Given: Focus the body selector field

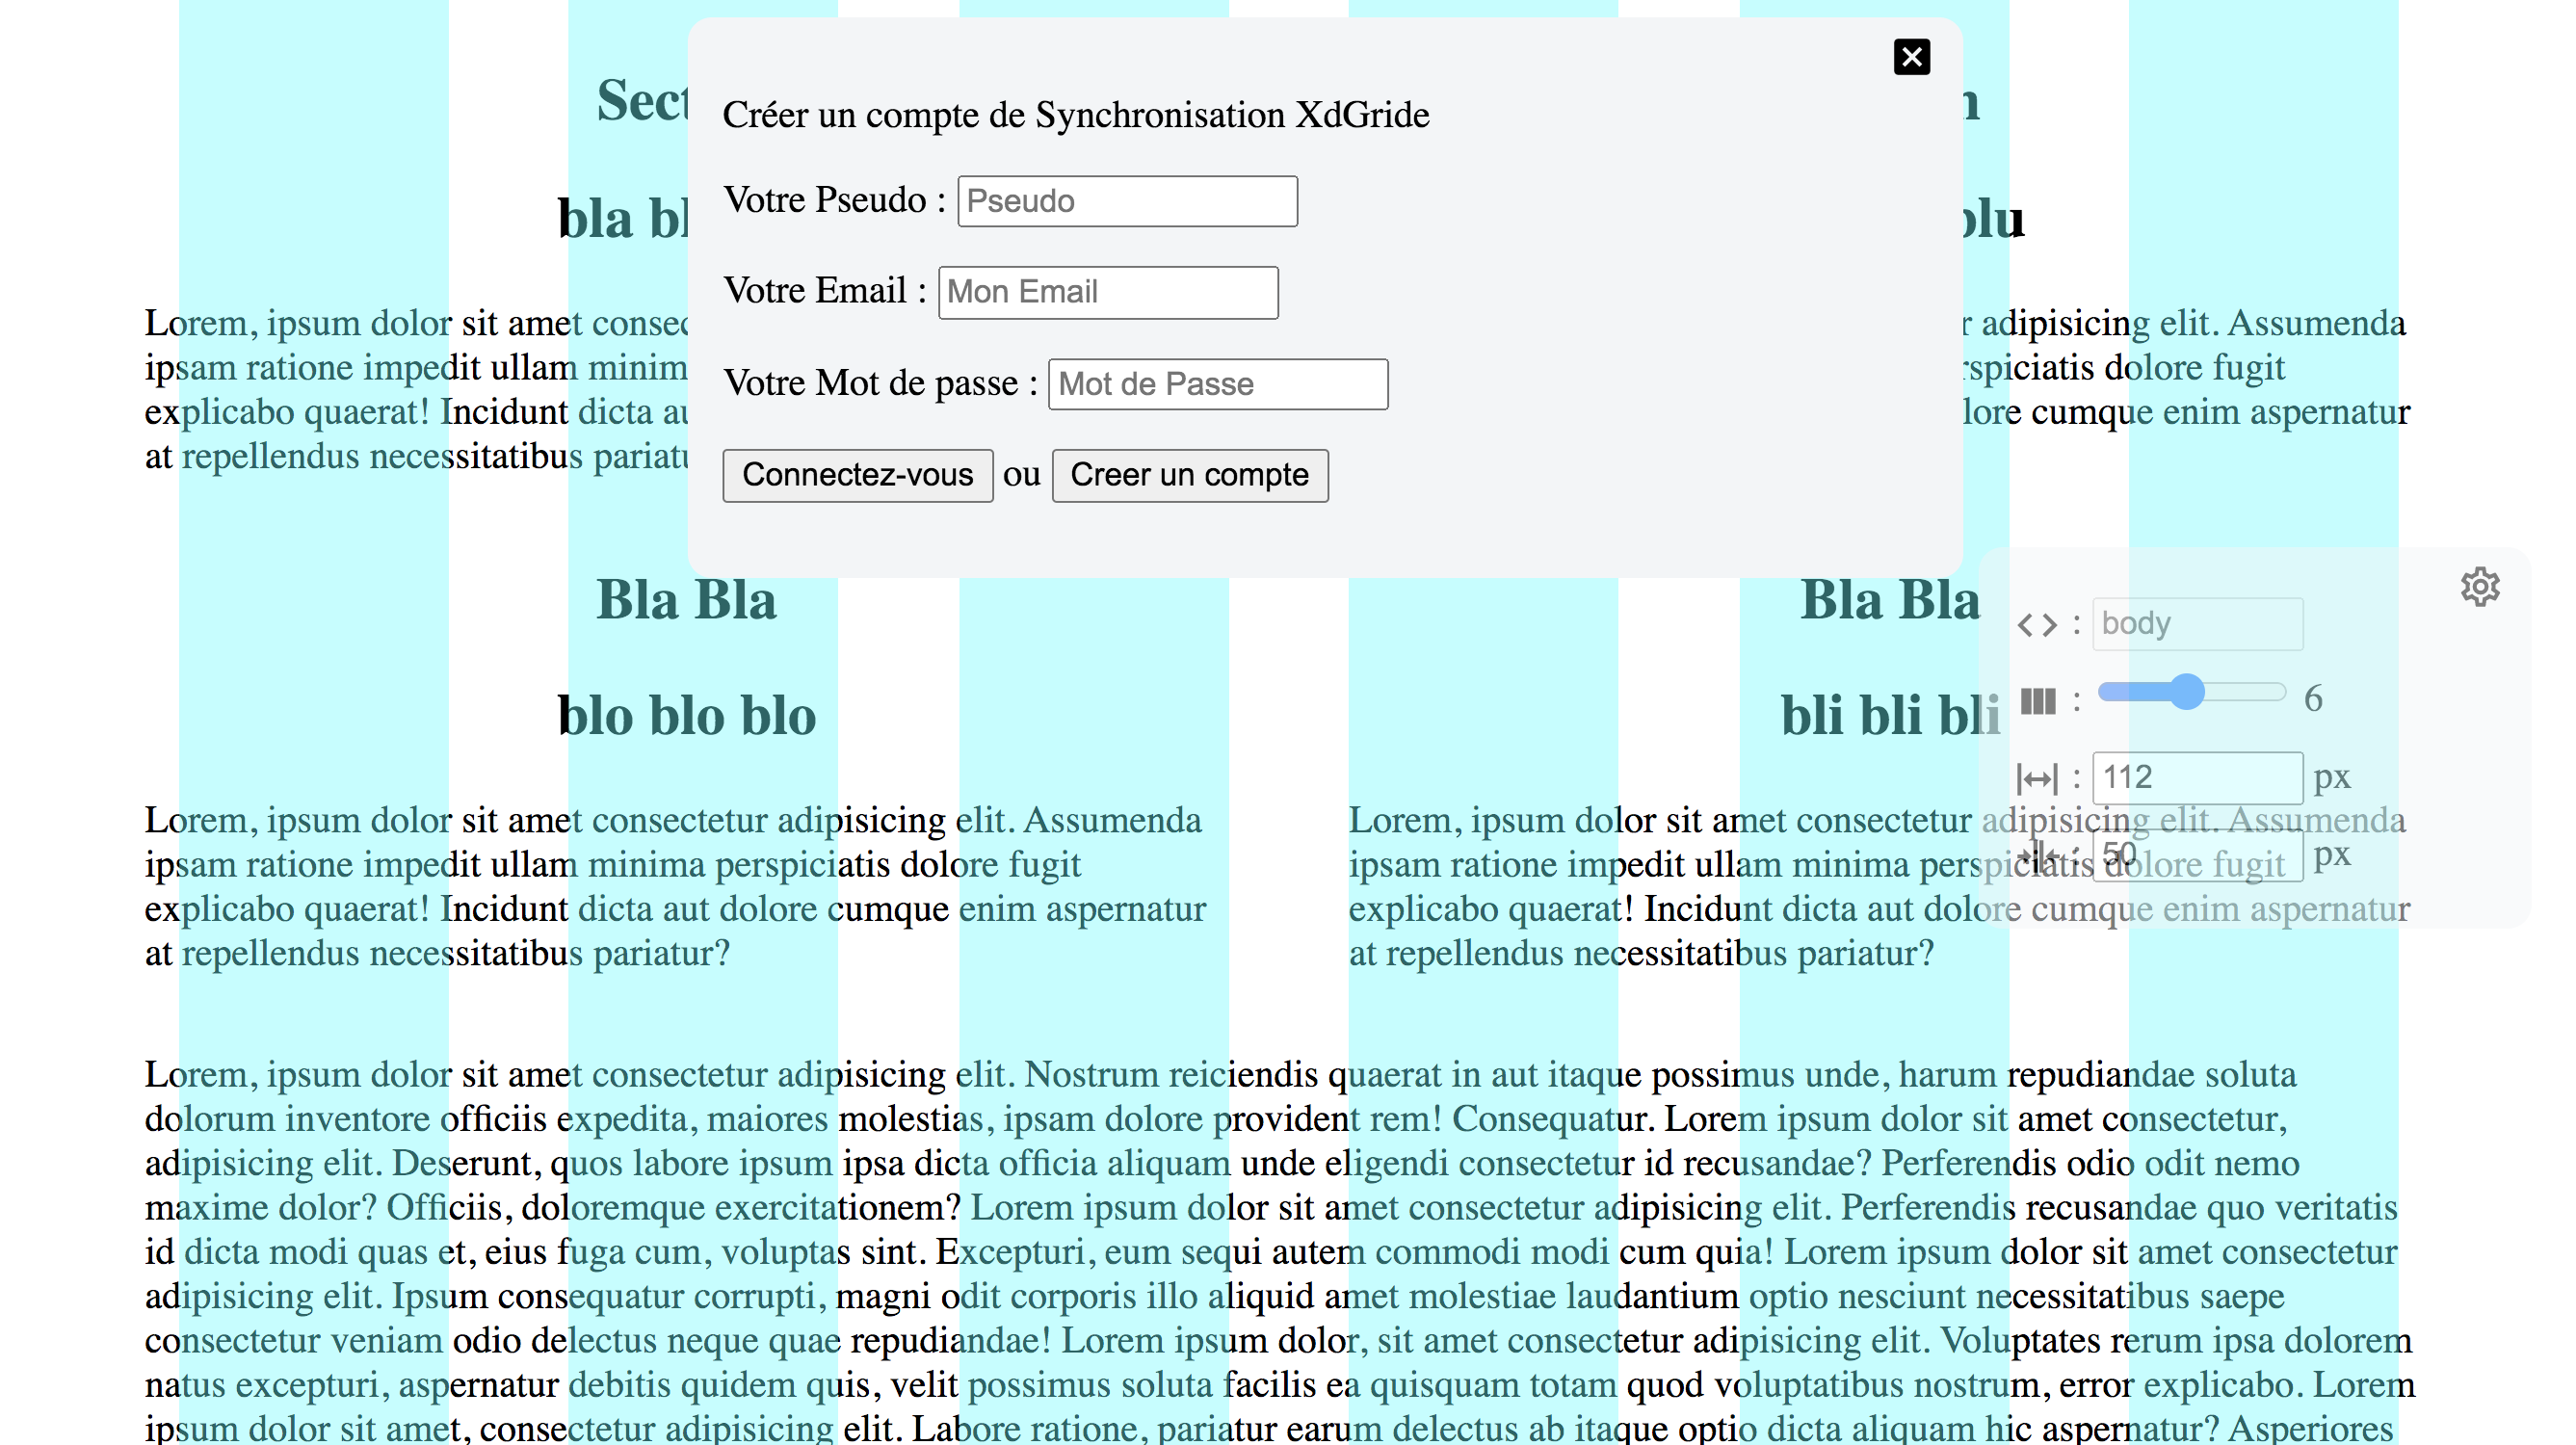Looking at the screenshot, I should (2196, 624).
